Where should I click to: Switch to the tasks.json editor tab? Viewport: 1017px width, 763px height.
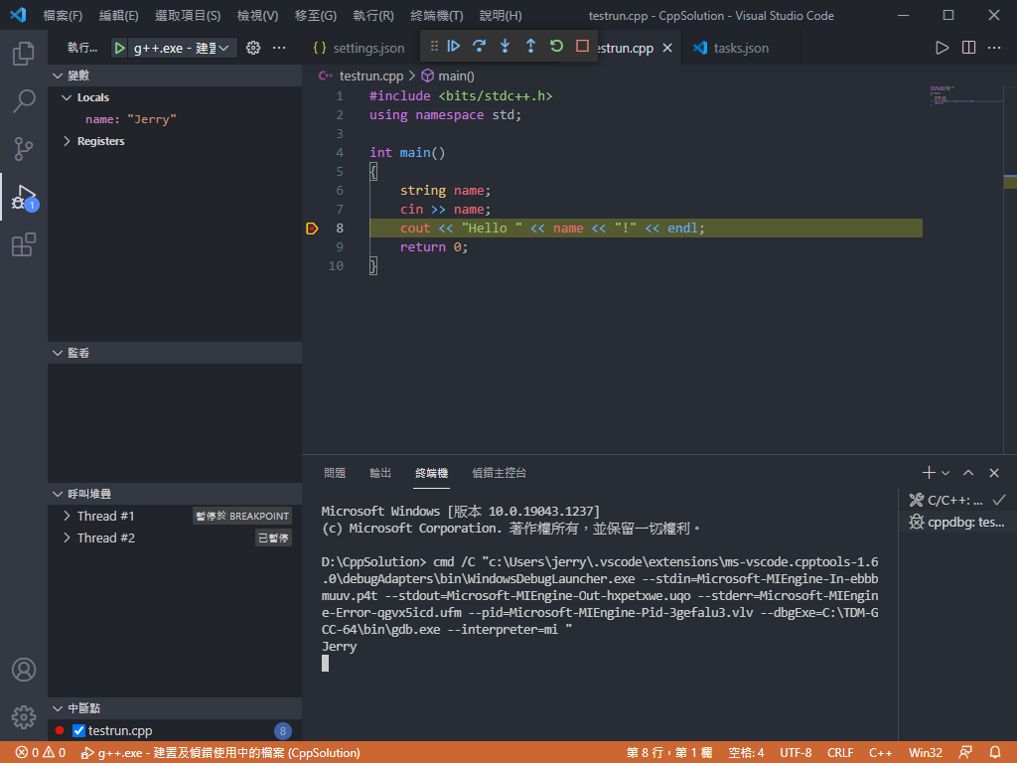point(740,48)
